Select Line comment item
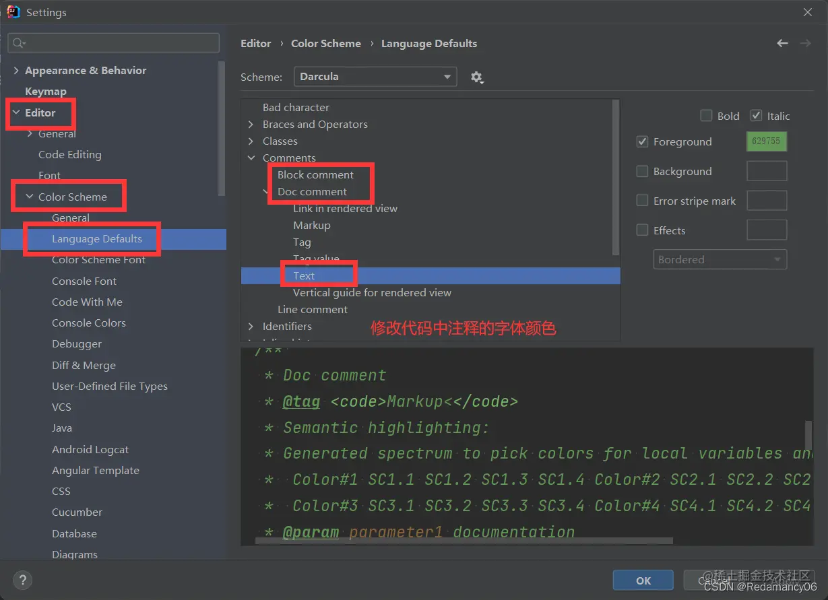 click(313, 309)
